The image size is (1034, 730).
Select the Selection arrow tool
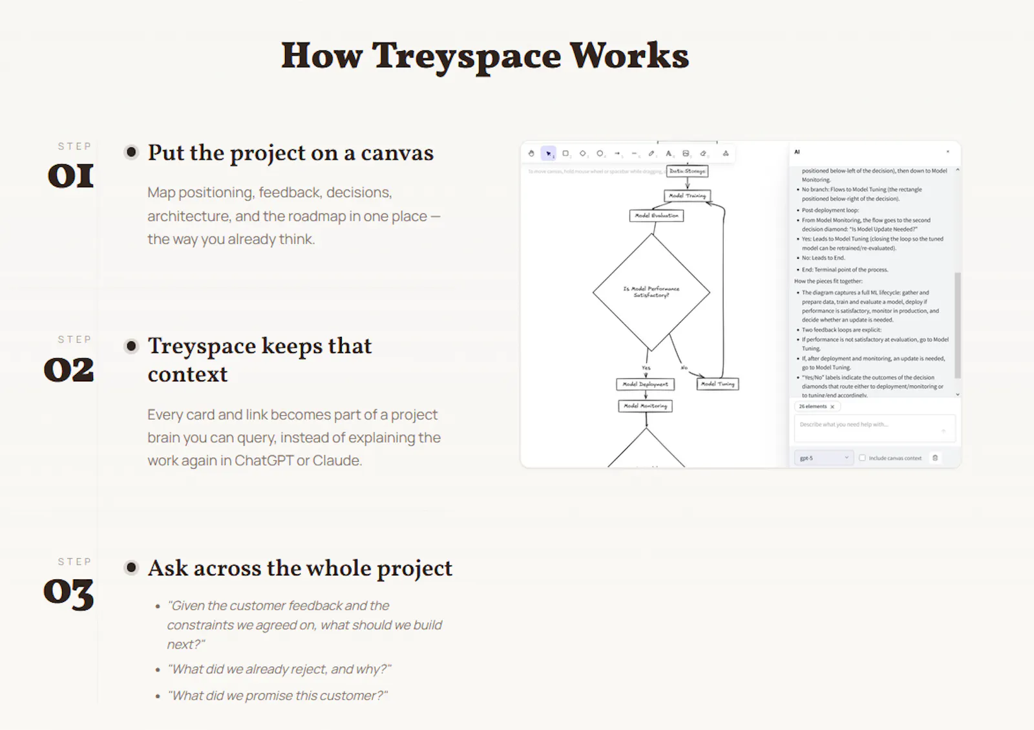tap(549, 153)
